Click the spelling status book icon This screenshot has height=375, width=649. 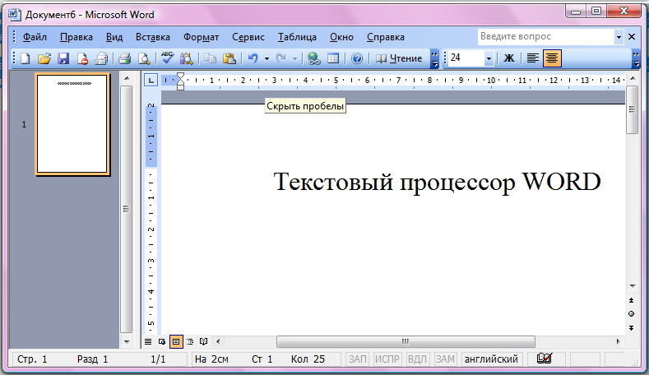[x=545, y=358]
